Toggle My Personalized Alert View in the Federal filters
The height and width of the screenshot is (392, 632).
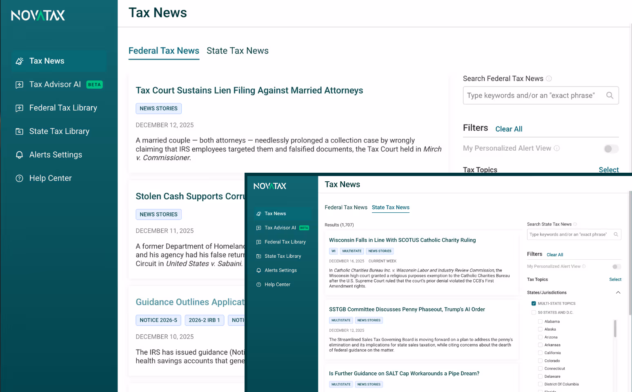pos(611,149)
